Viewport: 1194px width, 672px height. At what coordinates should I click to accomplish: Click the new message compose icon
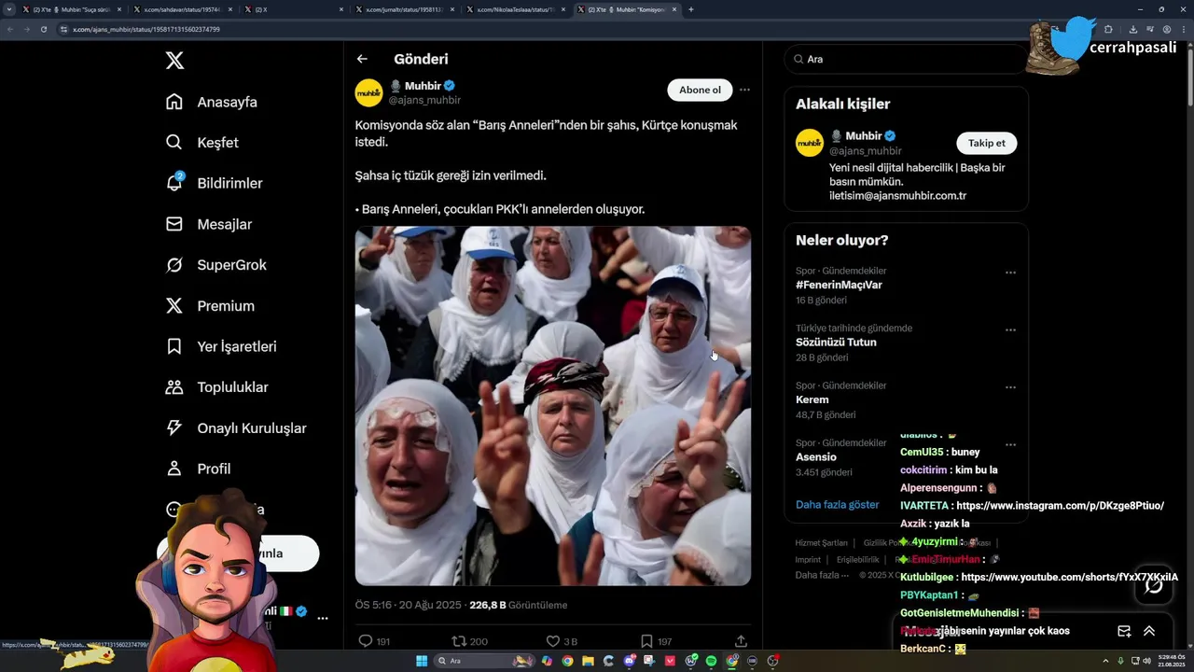pos(1124,631)
